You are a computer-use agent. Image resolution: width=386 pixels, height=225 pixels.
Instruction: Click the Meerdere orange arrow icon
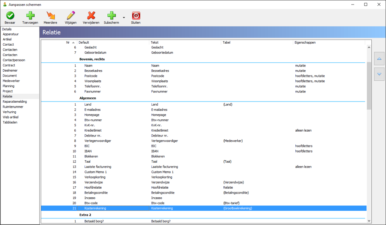[51, 15]
